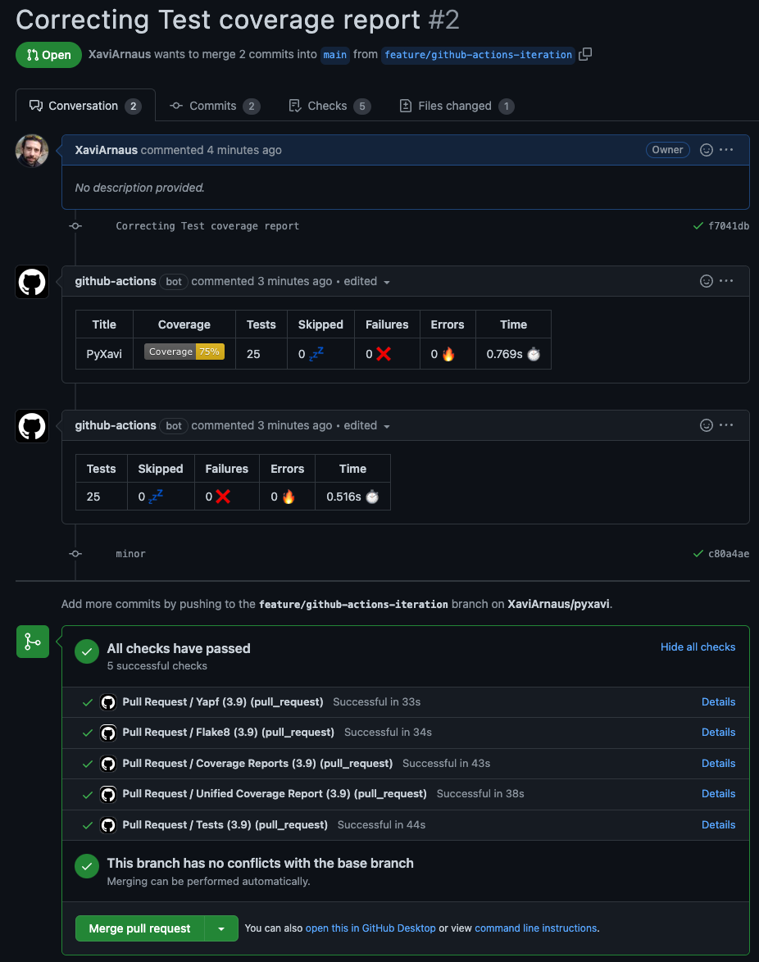Expand edited history on first bot comment
This screenshot has width=759, height=962.
pyautogui.click(x=366, y=281)
